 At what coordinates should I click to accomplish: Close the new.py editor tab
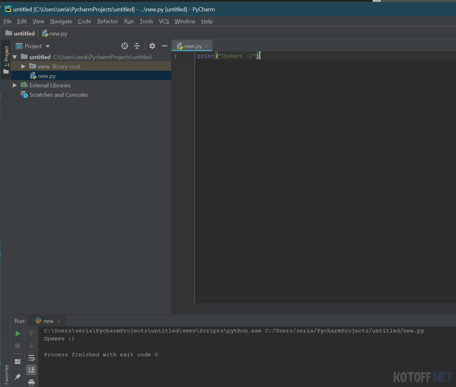(x=207, y=46)
